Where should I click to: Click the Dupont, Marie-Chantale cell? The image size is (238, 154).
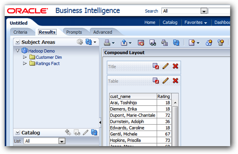tap(133, 115)
